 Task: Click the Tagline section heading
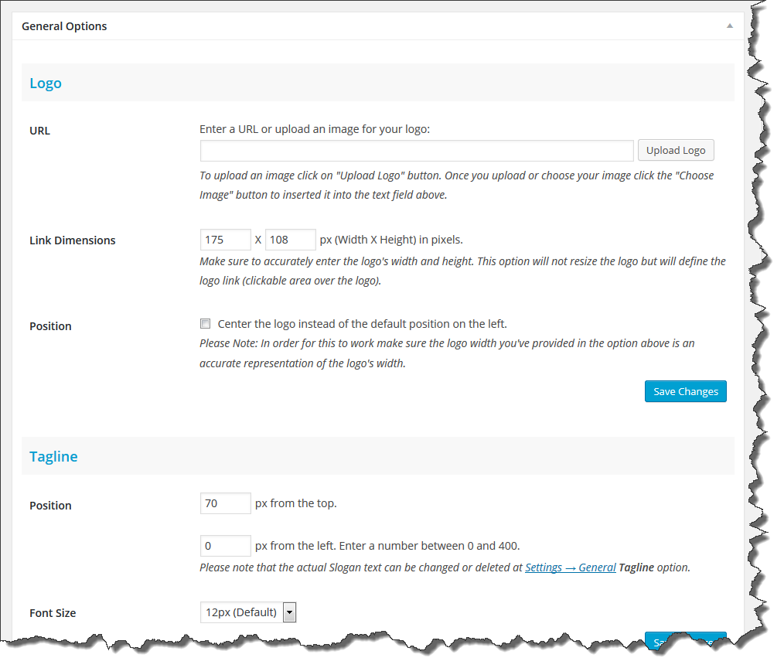click(53, 456)
